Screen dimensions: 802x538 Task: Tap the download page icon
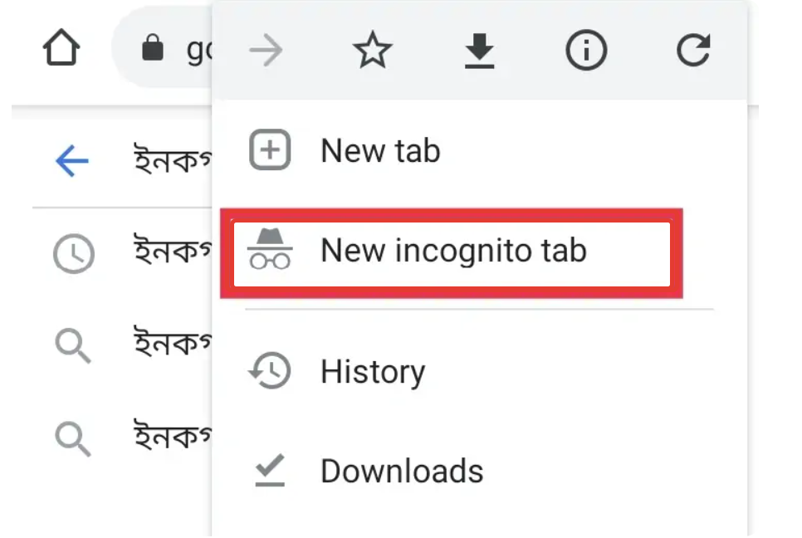(x=479, y=51)
